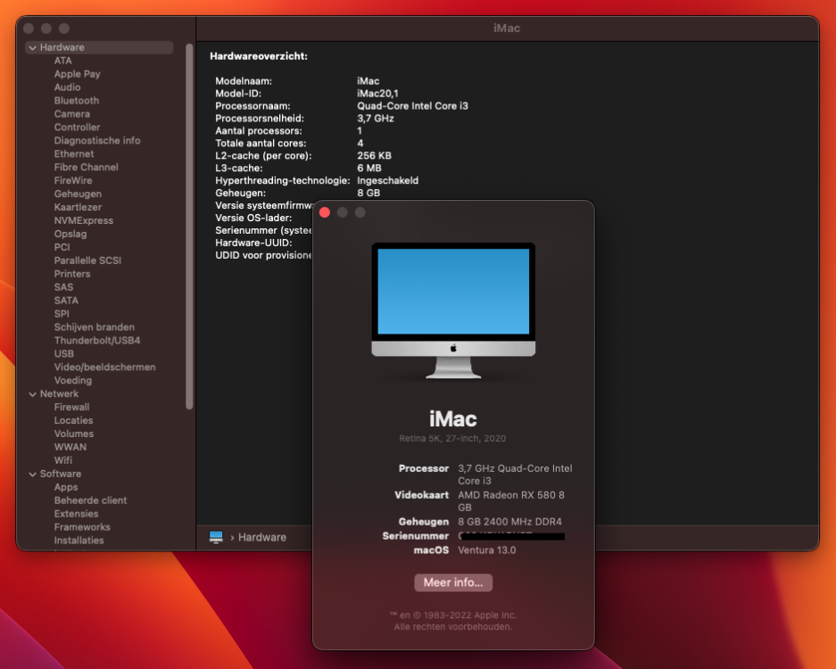Open Video/beeldschermen entry
836x669 pixels.
[x=105, y=368]
